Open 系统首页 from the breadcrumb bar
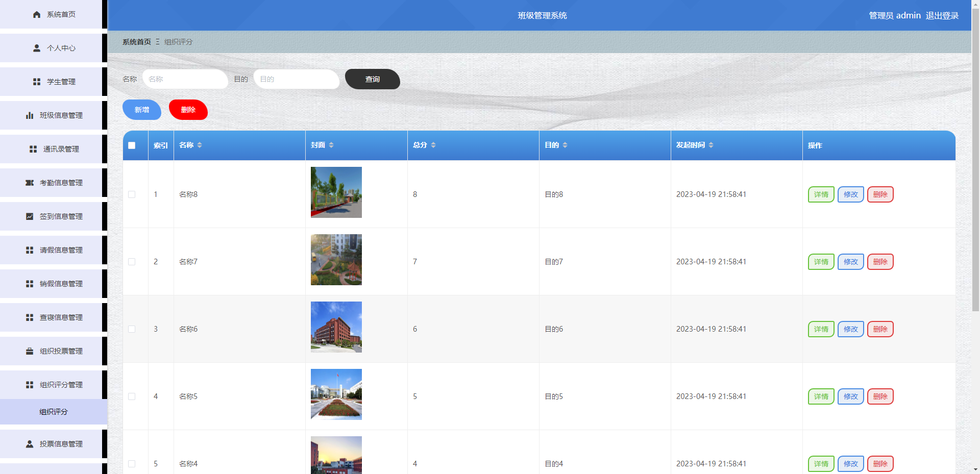The height and width of the screenshot is (474, 980). [136, 41]
